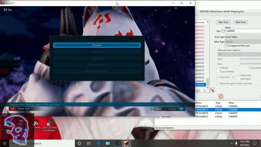Image resolution: width=261 pixels, height=147 pixels.
Task: Click the Stop address input field
Action: coord(242,64)
